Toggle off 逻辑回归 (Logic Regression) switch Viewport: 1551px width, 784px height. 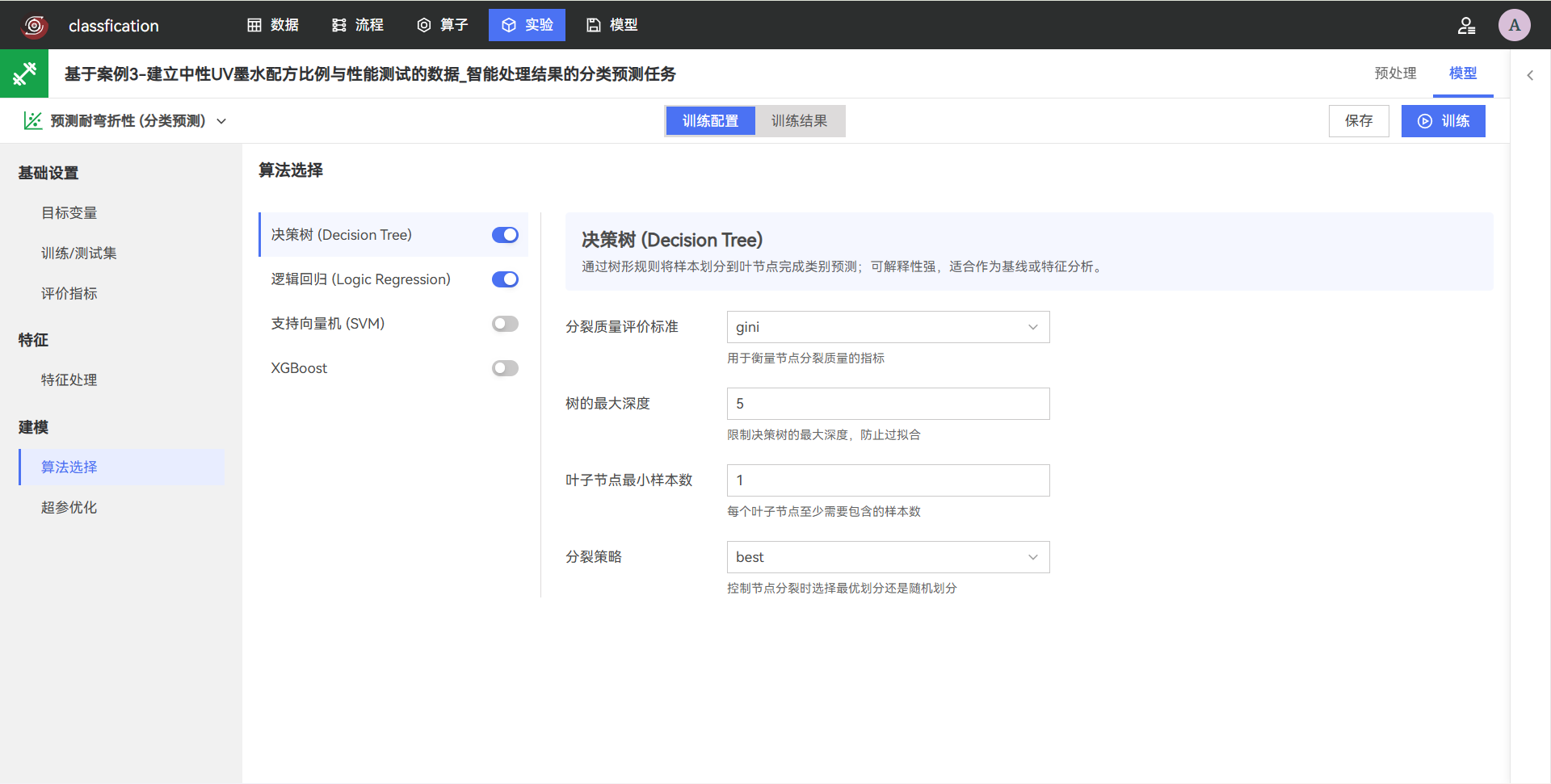tap(505, 279)
